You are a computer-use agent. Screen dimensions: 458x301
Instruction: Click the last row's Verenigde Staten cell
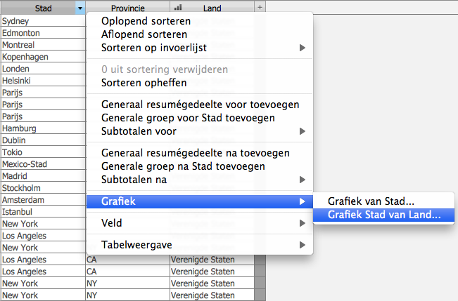click(212, 295)
